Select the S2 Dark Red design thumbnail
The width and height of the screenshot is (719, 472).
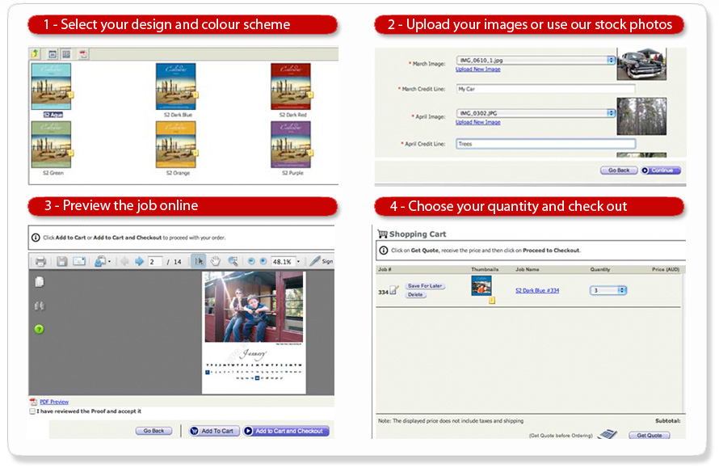(x=291, y=86)
